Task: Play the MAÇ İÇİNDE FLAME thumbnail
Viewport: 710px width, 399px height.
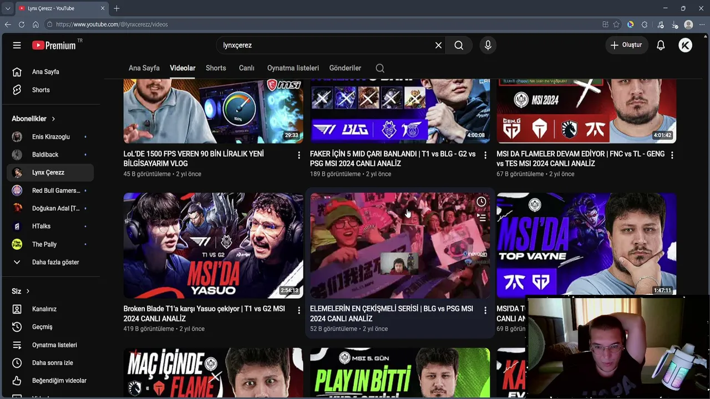Action: pos(214,372)
